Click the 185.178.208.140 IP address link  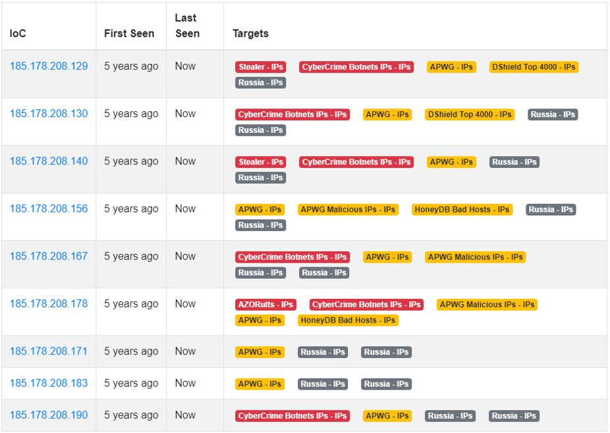pos(49,161)
